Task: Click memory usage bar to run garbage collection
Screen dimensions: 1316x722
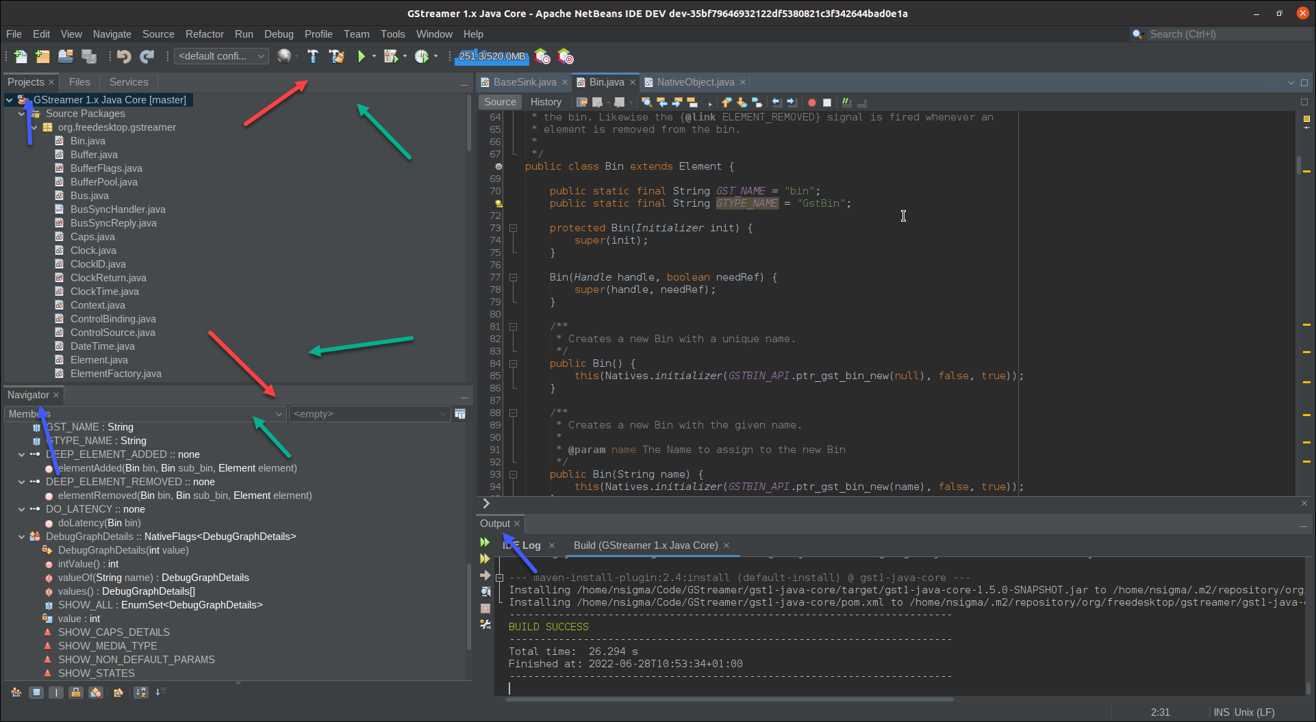Action: [x=492, y=56]
